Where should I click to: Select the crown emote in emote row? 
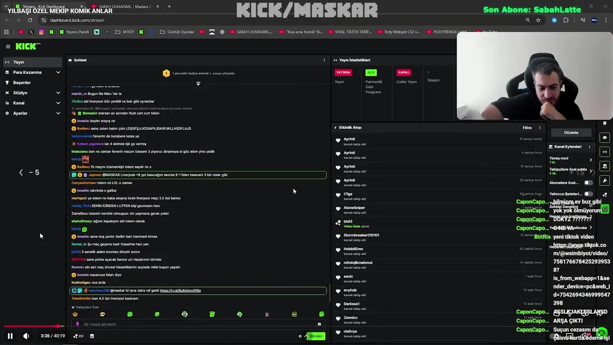tap(75, 314)
